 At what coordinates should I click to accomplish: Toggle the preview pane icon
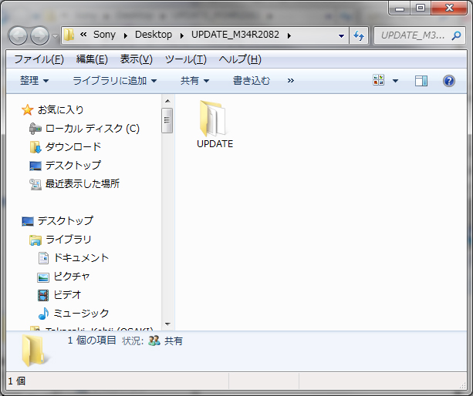(x=421, y=81)
